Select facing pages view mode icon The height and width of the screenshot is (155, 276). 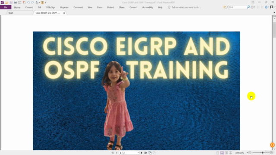[x=226, y=153]
